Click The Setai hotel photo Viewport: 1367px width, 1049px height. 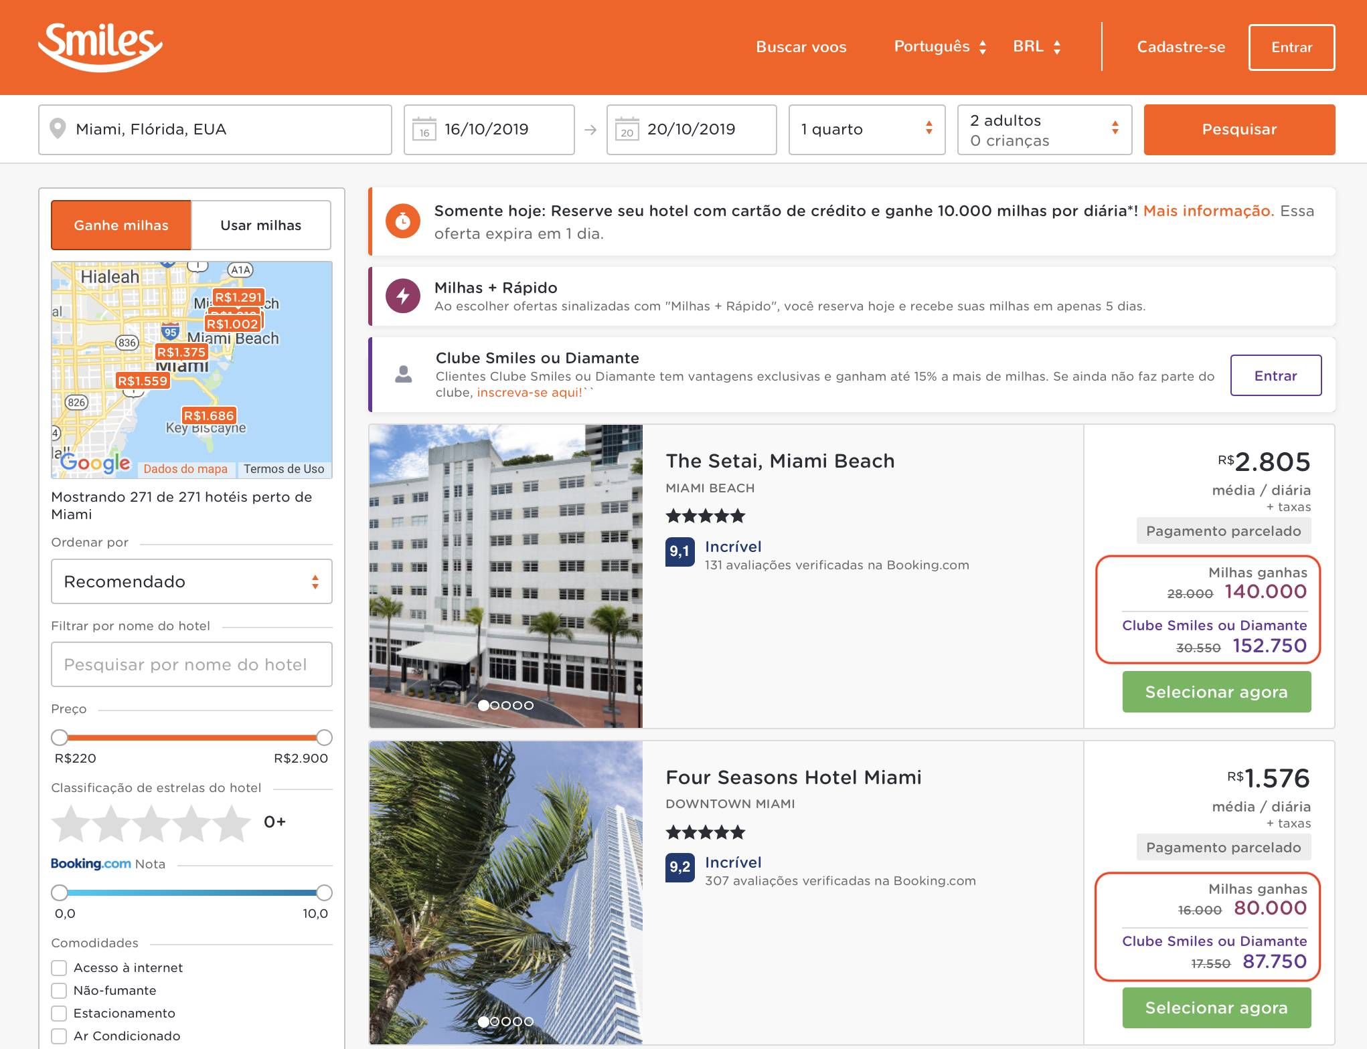[506, 576]
